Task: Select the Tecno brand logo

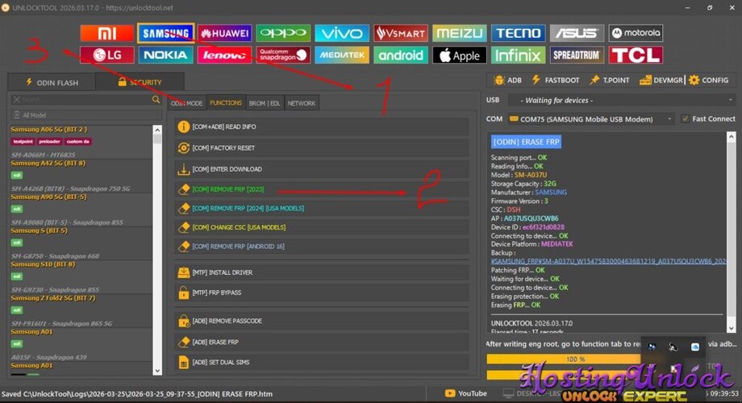Action: point(518,33)
